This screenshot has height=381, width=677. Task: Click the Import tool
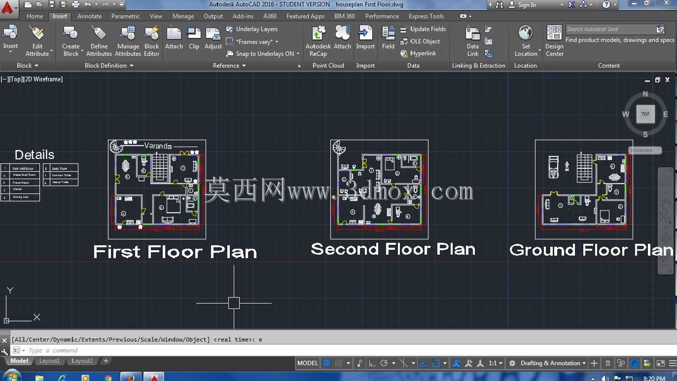[365, 38]
